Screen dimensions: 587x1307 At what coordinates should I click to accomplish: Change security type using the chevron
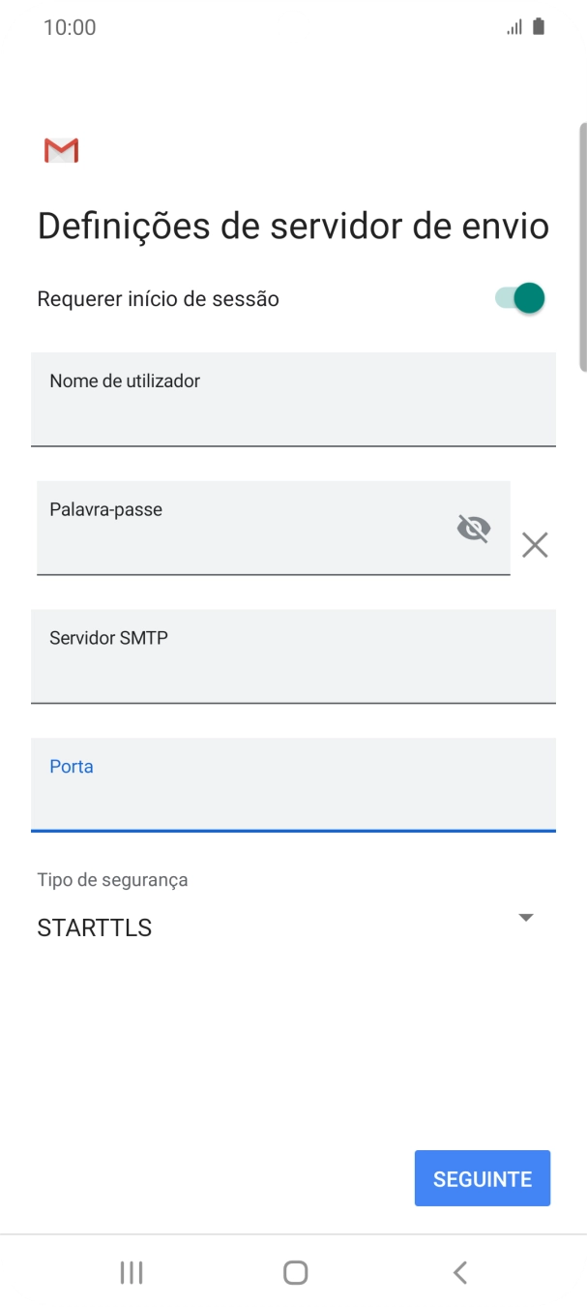tap(524, 916)
